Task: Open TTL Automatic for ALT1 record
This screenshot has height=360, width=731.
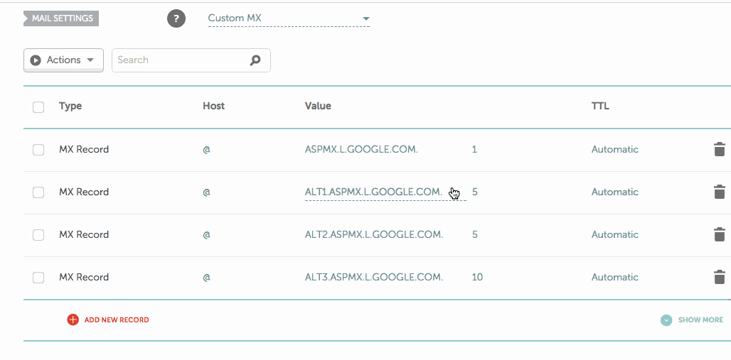Action: pos(615,192)
